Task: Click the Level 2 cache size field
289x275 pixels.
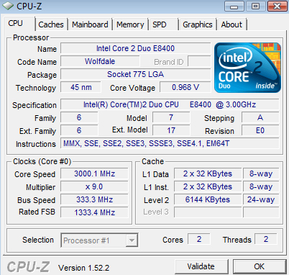Action: point(208,199)
